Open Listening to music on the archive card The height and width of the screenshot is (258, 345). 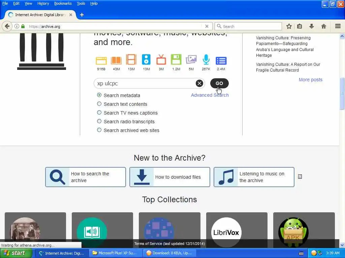254,177
